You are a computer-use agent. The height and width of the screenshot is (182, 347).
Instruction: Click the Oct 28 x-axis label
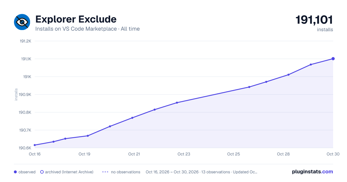point(283,154)
